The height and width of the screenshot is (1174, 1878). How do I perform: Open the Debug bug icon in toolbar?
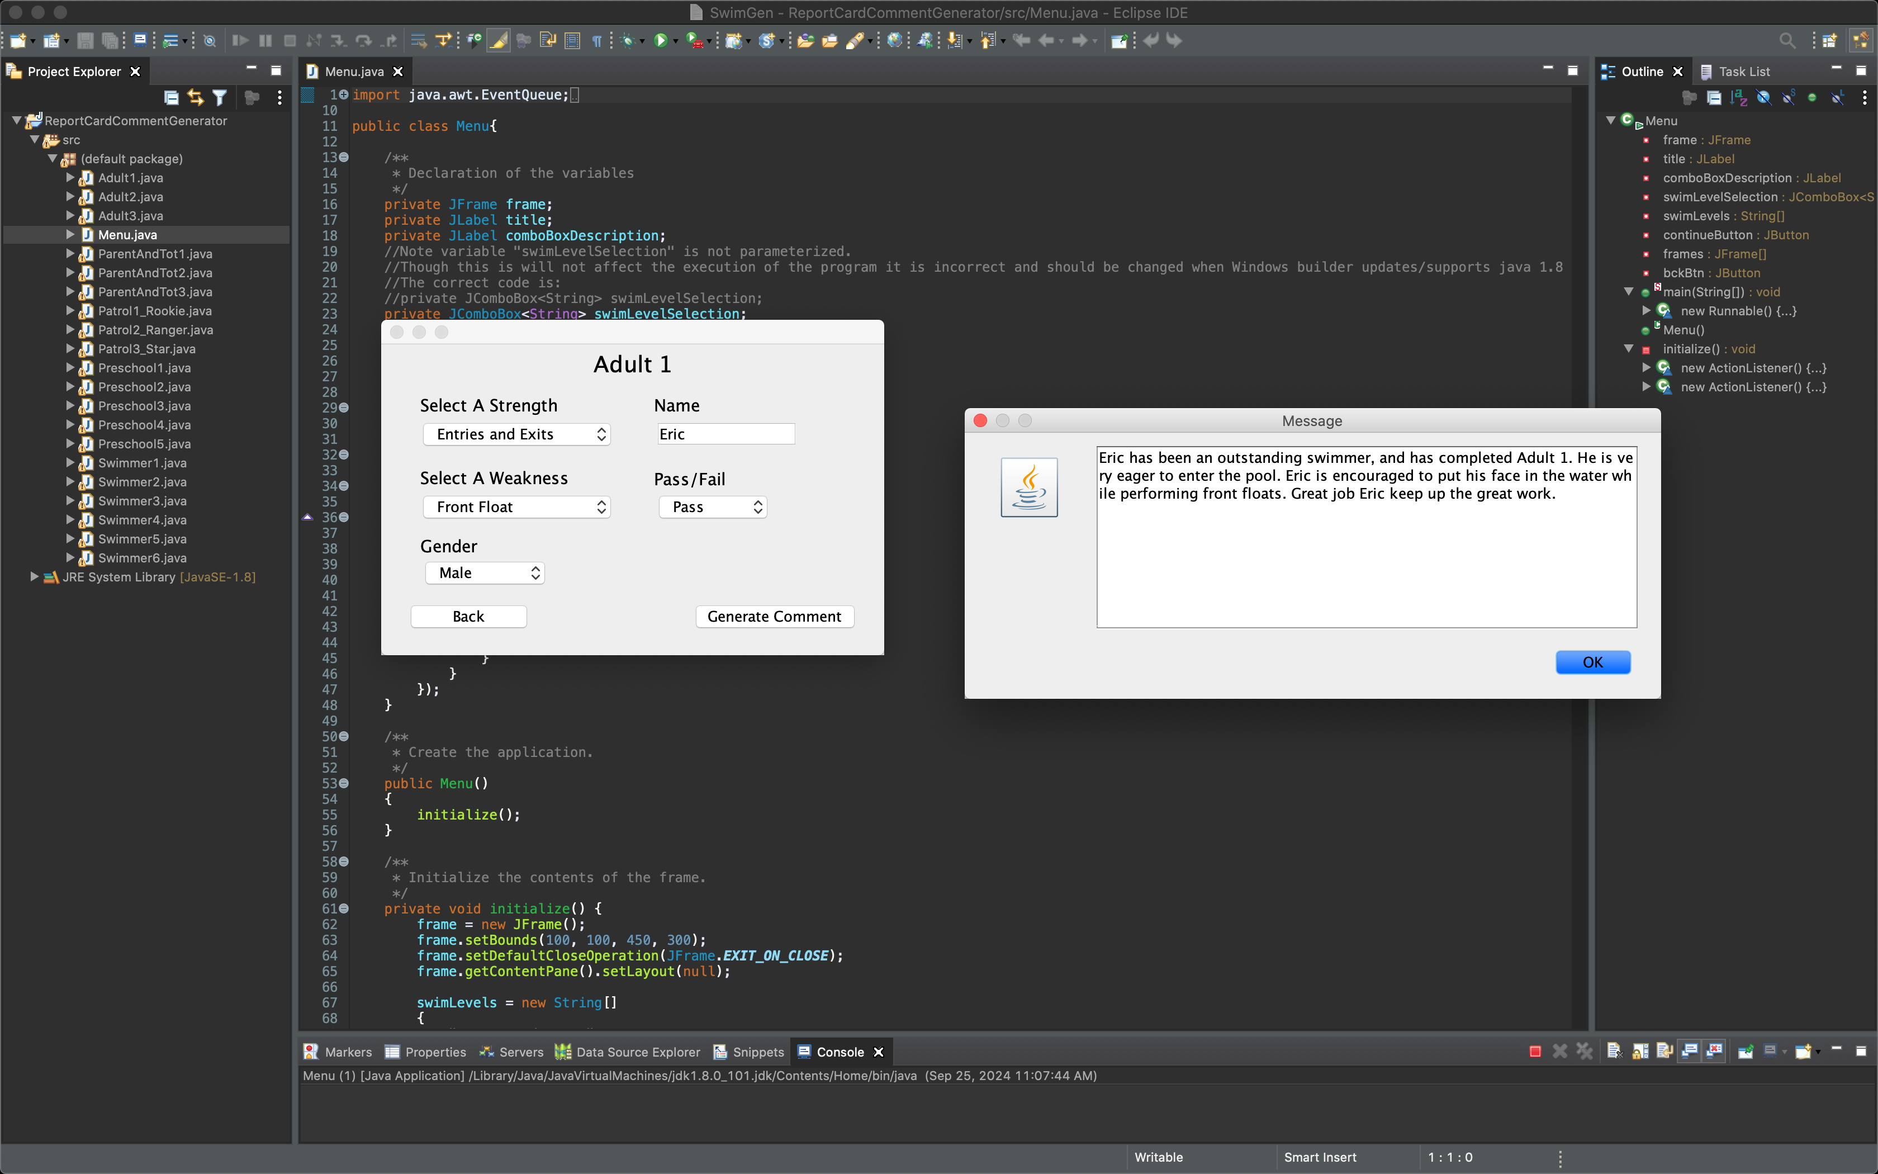coord(628,40)
